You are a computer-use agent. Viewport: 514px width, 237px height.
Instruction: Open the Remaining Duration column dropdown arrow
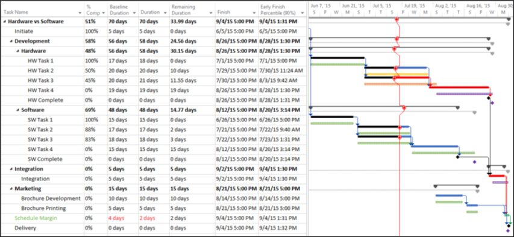[211, 13]
